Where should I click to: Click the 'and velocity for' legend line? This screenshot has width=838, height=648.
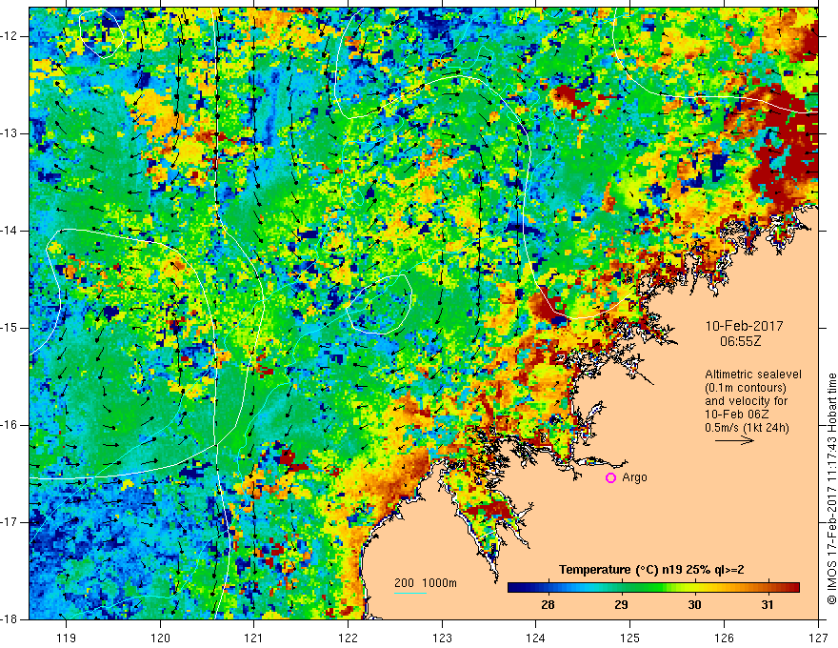pyautogui.click(x=746, y=401)
